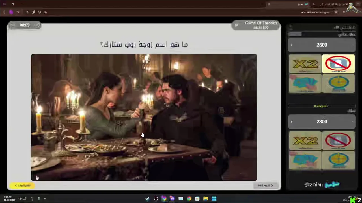Click the microphone icon in system tray

39,198
